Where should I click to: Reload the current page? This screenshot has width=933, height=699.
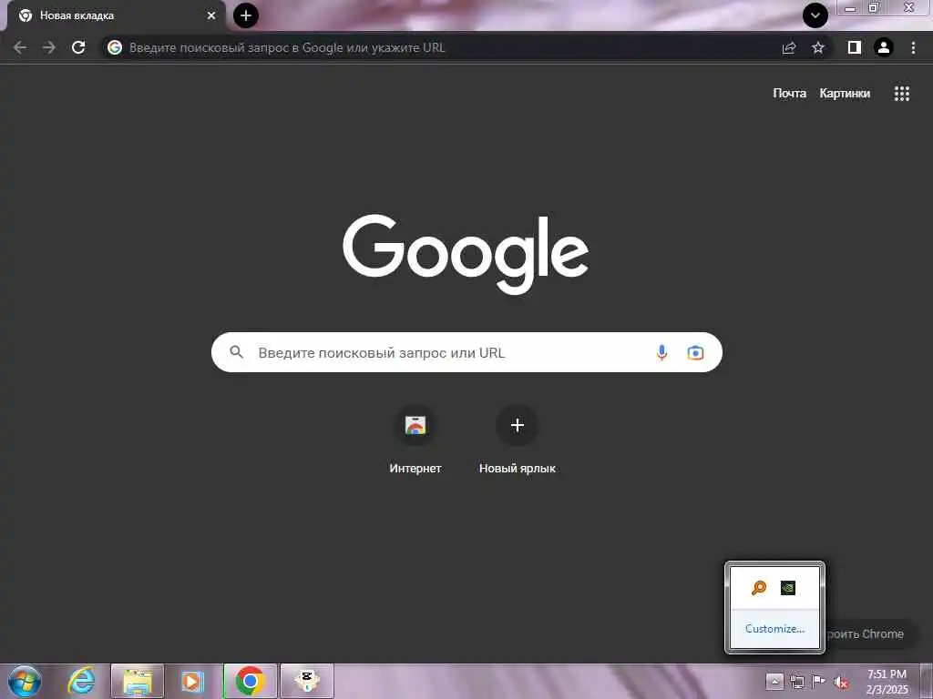[78, 47]
